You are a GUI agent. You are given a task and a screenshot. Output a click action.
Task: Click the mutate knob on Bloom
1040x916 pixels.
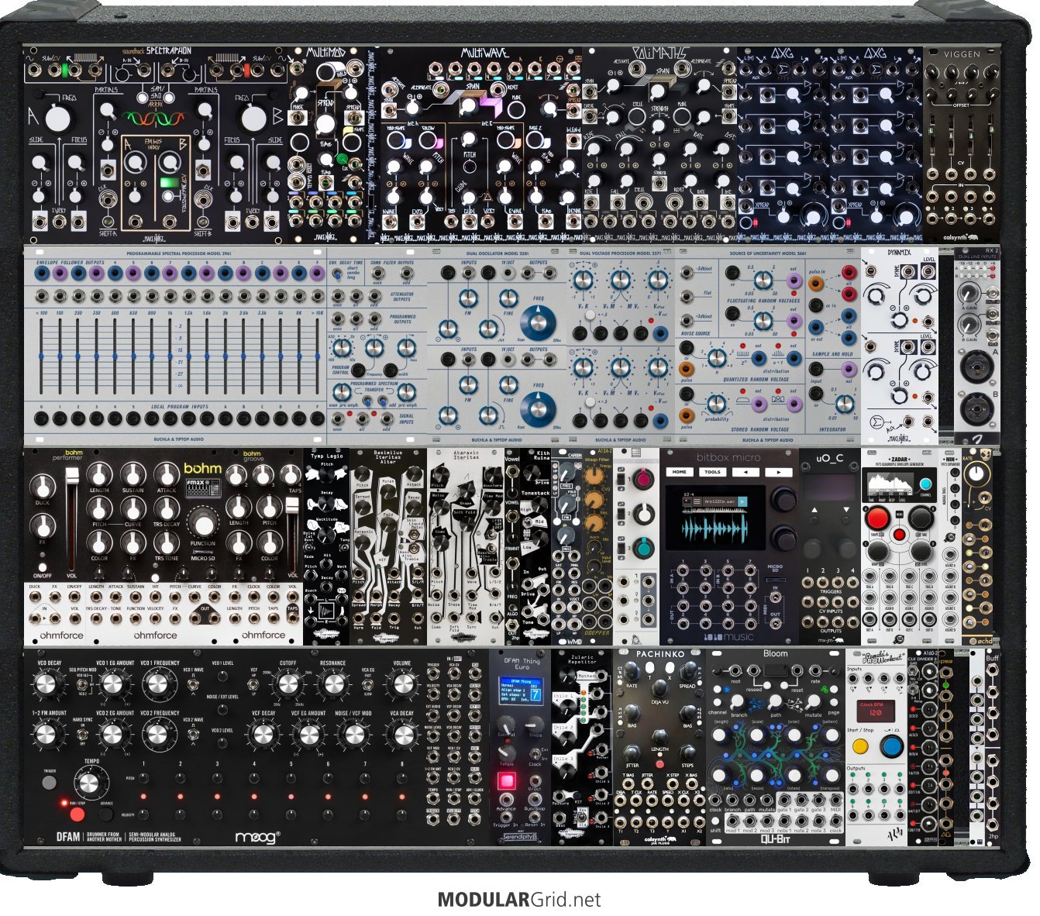pos(811,701)
